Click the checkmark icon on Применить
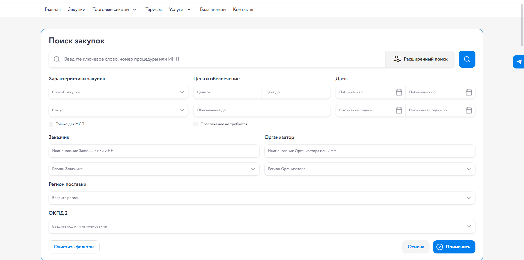The height and width of the screenshot is (260, 524). 440,247
